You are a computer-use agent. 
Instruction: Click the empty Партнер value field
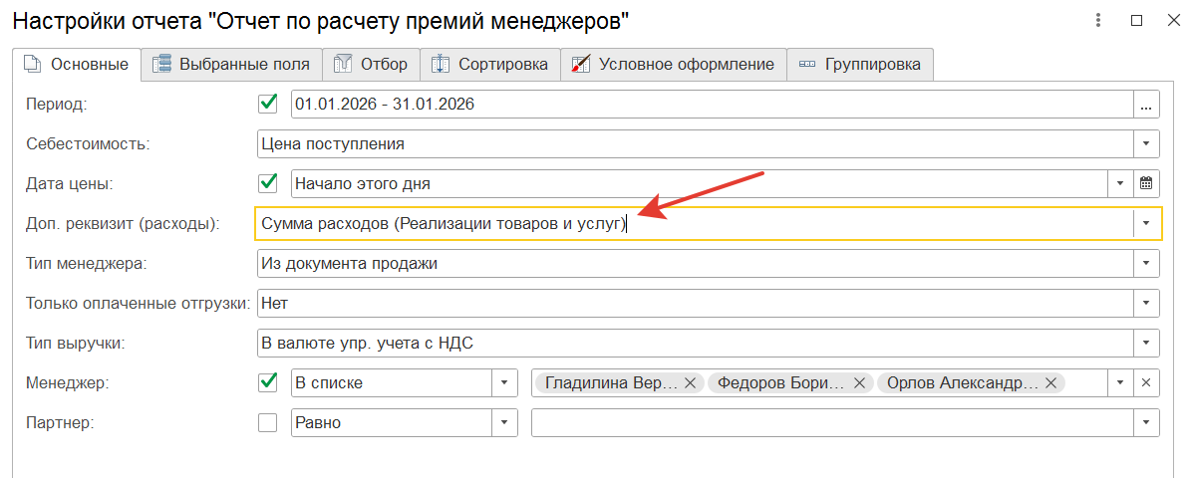click(832, 422)
